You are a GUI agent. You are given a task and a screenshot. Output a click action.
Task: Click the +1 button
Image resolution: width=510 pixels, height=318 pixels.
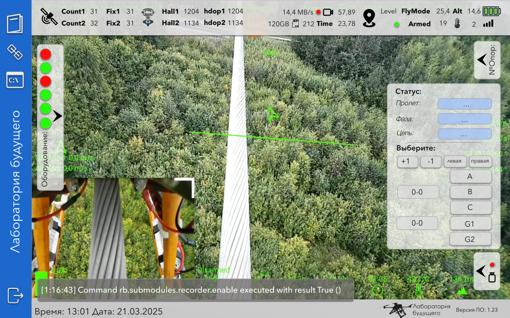click(x=407, y=161)
